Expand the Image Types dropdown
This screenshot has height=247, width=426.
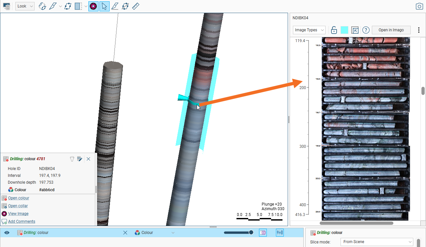309,30
